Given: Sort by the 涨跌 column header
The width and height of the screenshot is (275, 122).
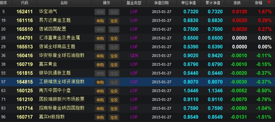Looking at the screenshot, I should point(237,3).
